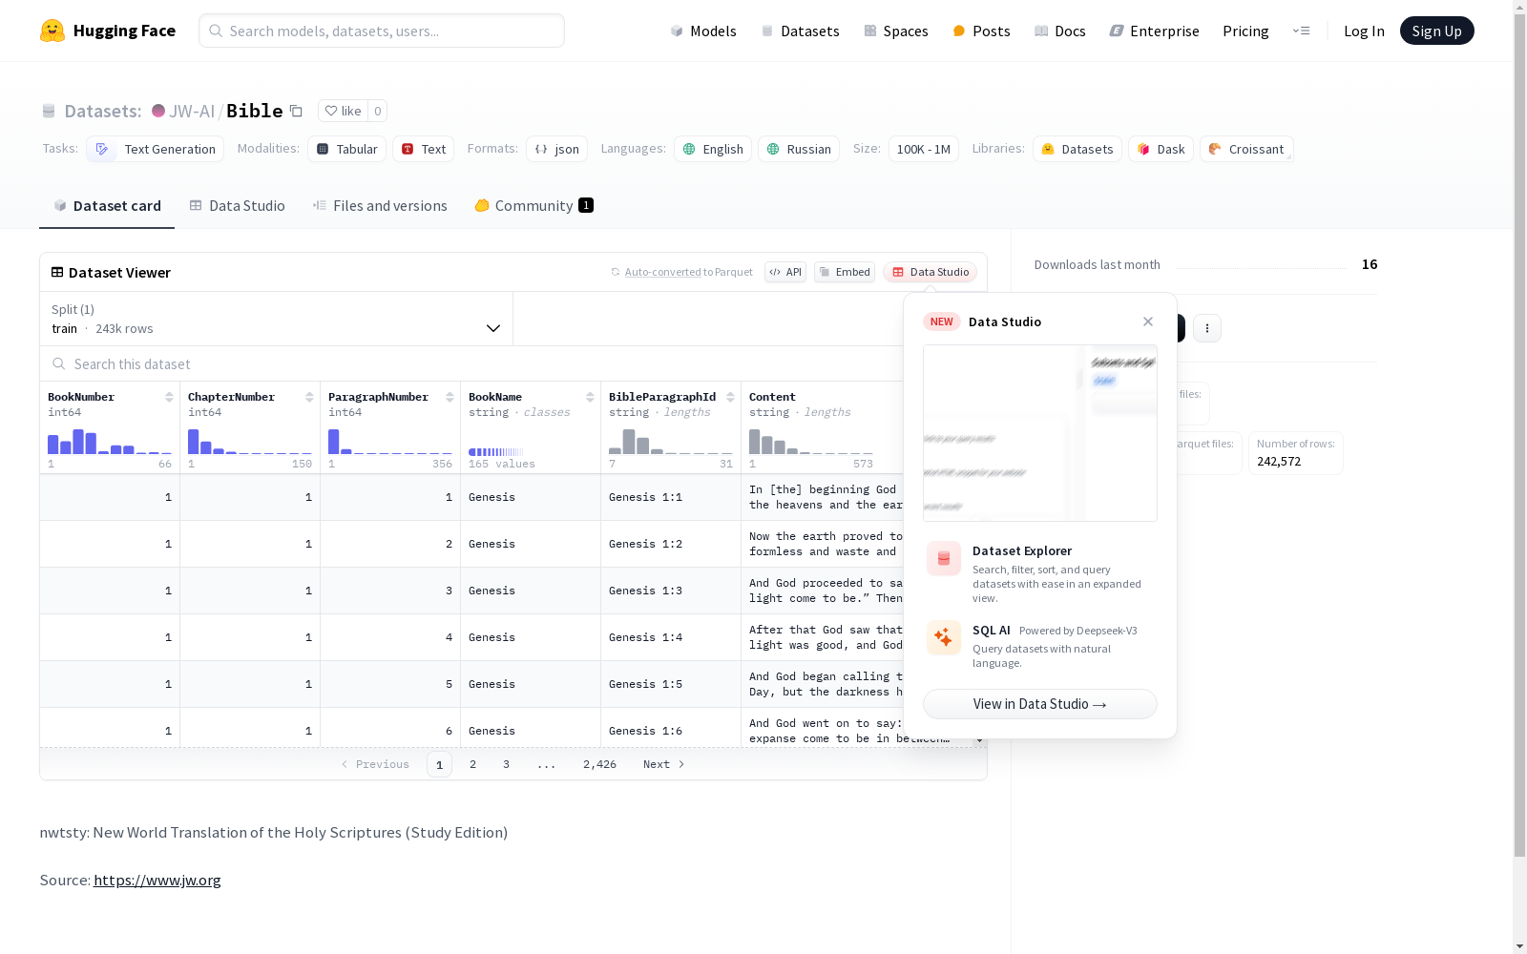Image resolution: width=1527 pixels, height=954 pixels.
Task: Click the Hugging Face logo
Action: click(108, 31)
